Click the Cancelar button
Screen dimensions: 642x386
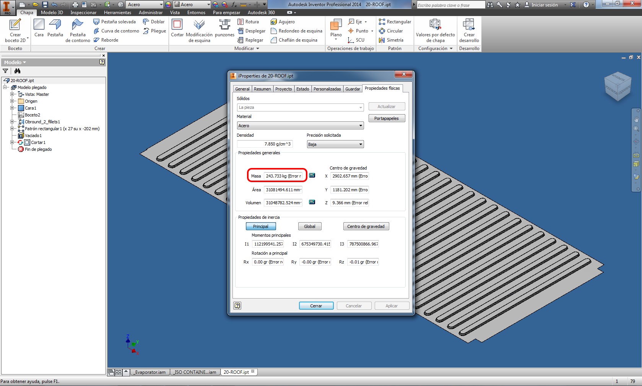pyautogui.click(x=354, y=306)
